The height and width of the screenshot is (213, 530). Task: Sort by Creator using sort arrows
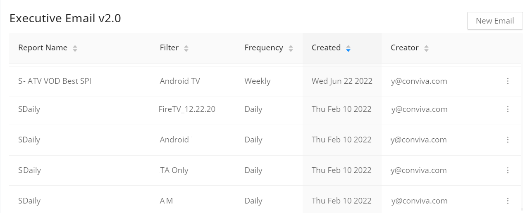click(426, 48)
